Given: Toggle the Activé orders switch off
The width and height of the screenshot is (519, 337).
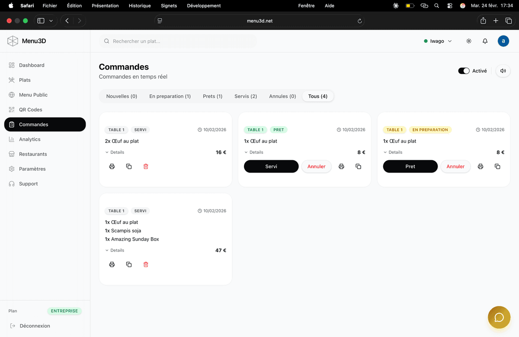Looking at the screenshot, I should tap(464, 71).
